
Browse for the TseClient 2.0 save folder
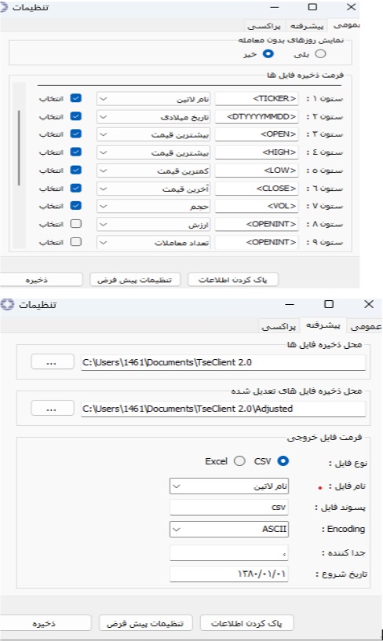tap(52, 362)
